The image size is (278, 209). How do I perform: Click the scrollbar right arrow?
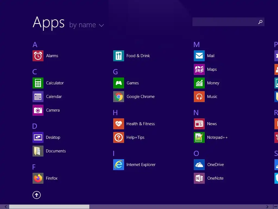pos(267,207)
